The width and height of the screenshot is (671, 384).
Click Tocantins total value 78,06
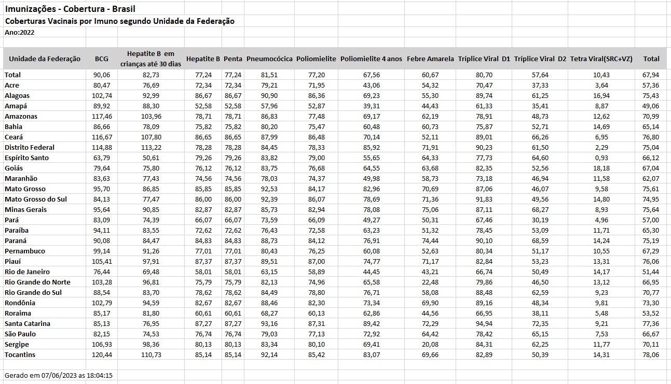(651, 354)
